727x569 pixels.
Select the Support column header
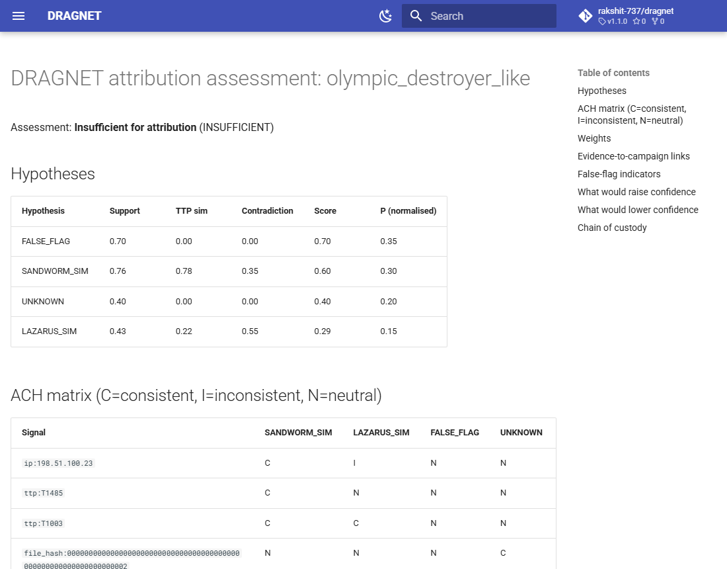pos(125,210)
